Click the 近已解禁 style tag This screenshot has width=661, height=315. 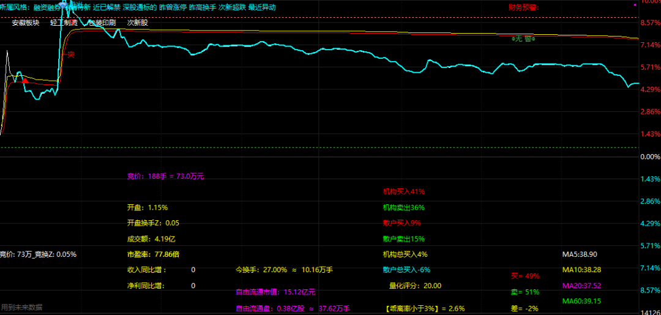tap(106, 7)
